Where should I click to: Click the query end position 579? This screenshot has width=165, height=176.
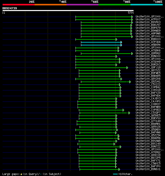tap(130, 13)
